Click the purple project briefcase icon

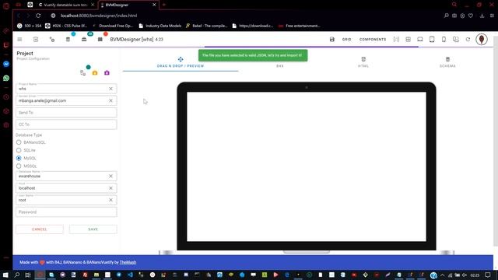tap(107, 72)
